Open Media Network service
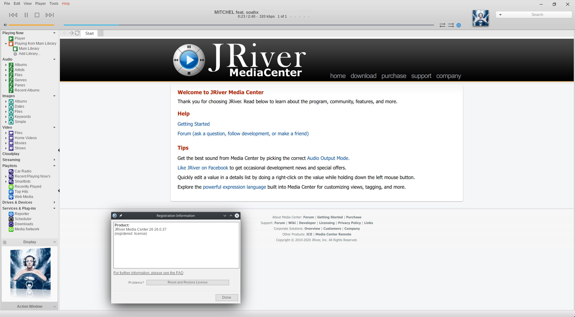The image size is (575, 317). (27, 229)
